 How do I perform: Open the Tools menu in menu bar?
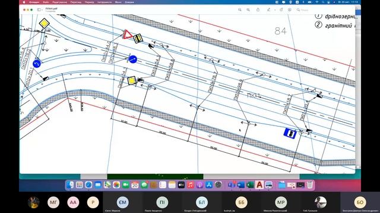[104, 2]
